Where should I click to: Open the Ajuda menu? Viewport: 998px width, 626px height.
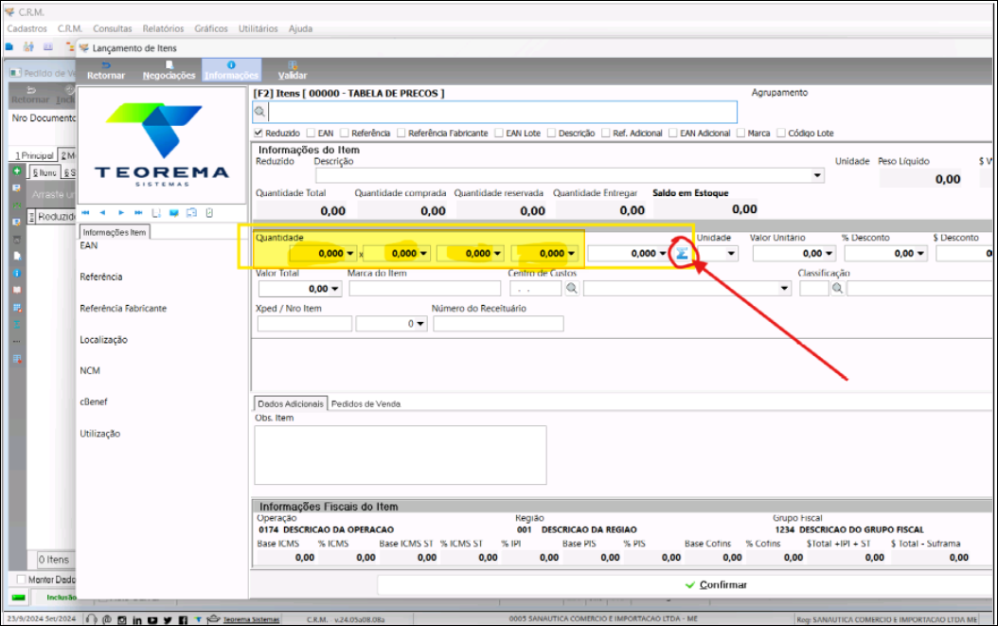coord(300,28)
